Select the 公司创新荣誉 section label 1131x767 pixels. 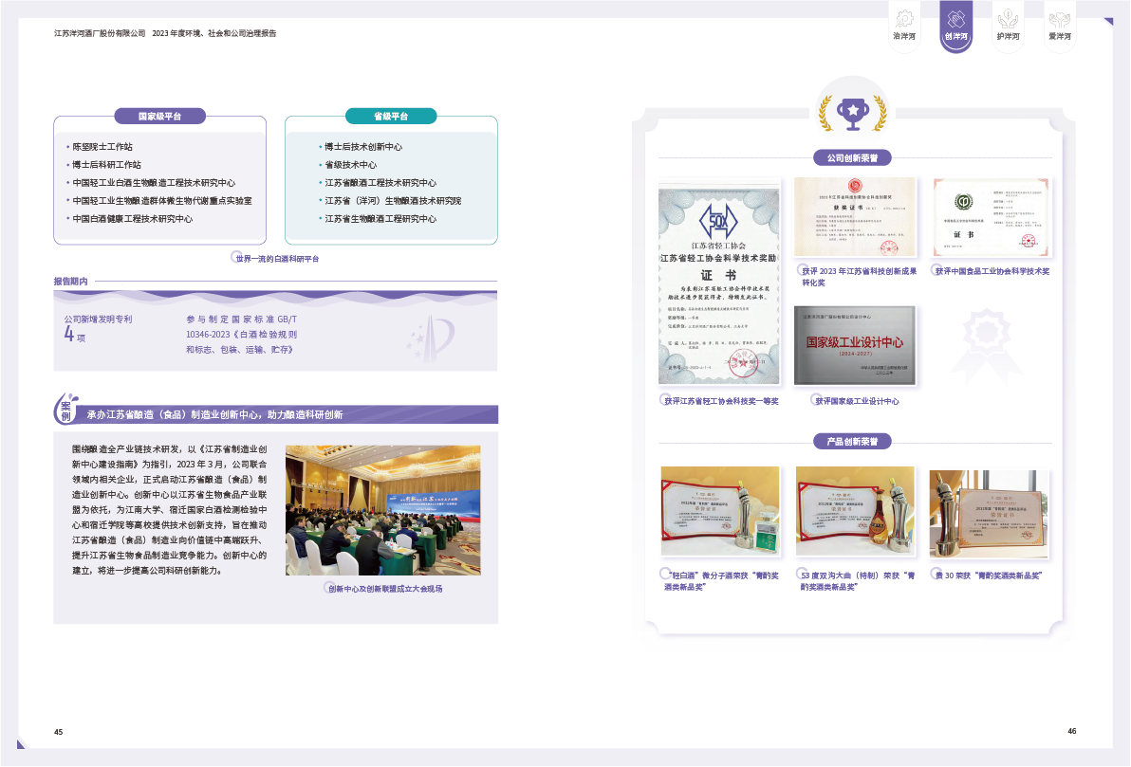pos(852,157)
